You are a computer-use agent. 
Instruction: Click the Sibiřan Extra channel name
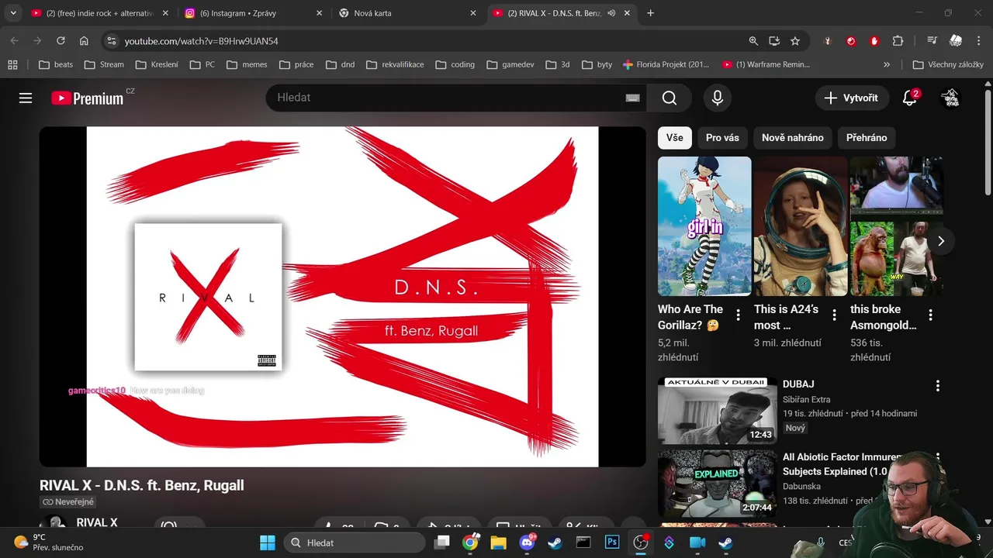[x=807, y=400]
